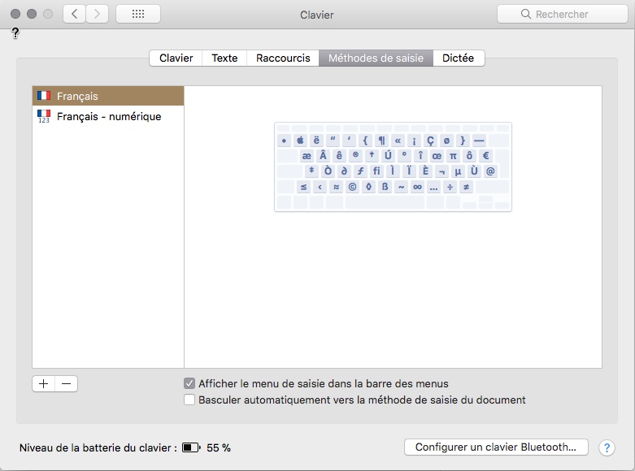Remove input source with minus button
The width and height of the screenshot is (635, 471).
[67, 383]
